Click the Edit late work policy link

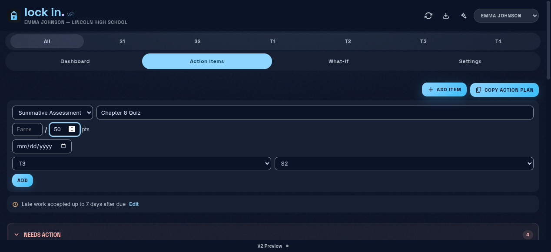pyautogui.click(x=134, y=204)
